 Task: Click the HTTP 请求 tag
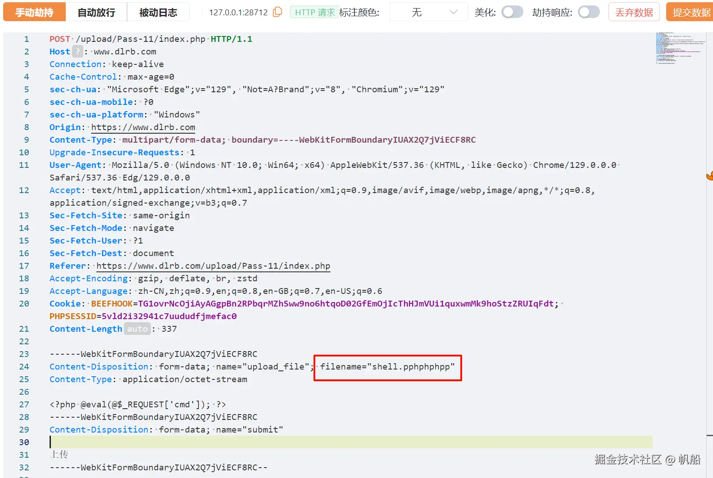point(314,12)
